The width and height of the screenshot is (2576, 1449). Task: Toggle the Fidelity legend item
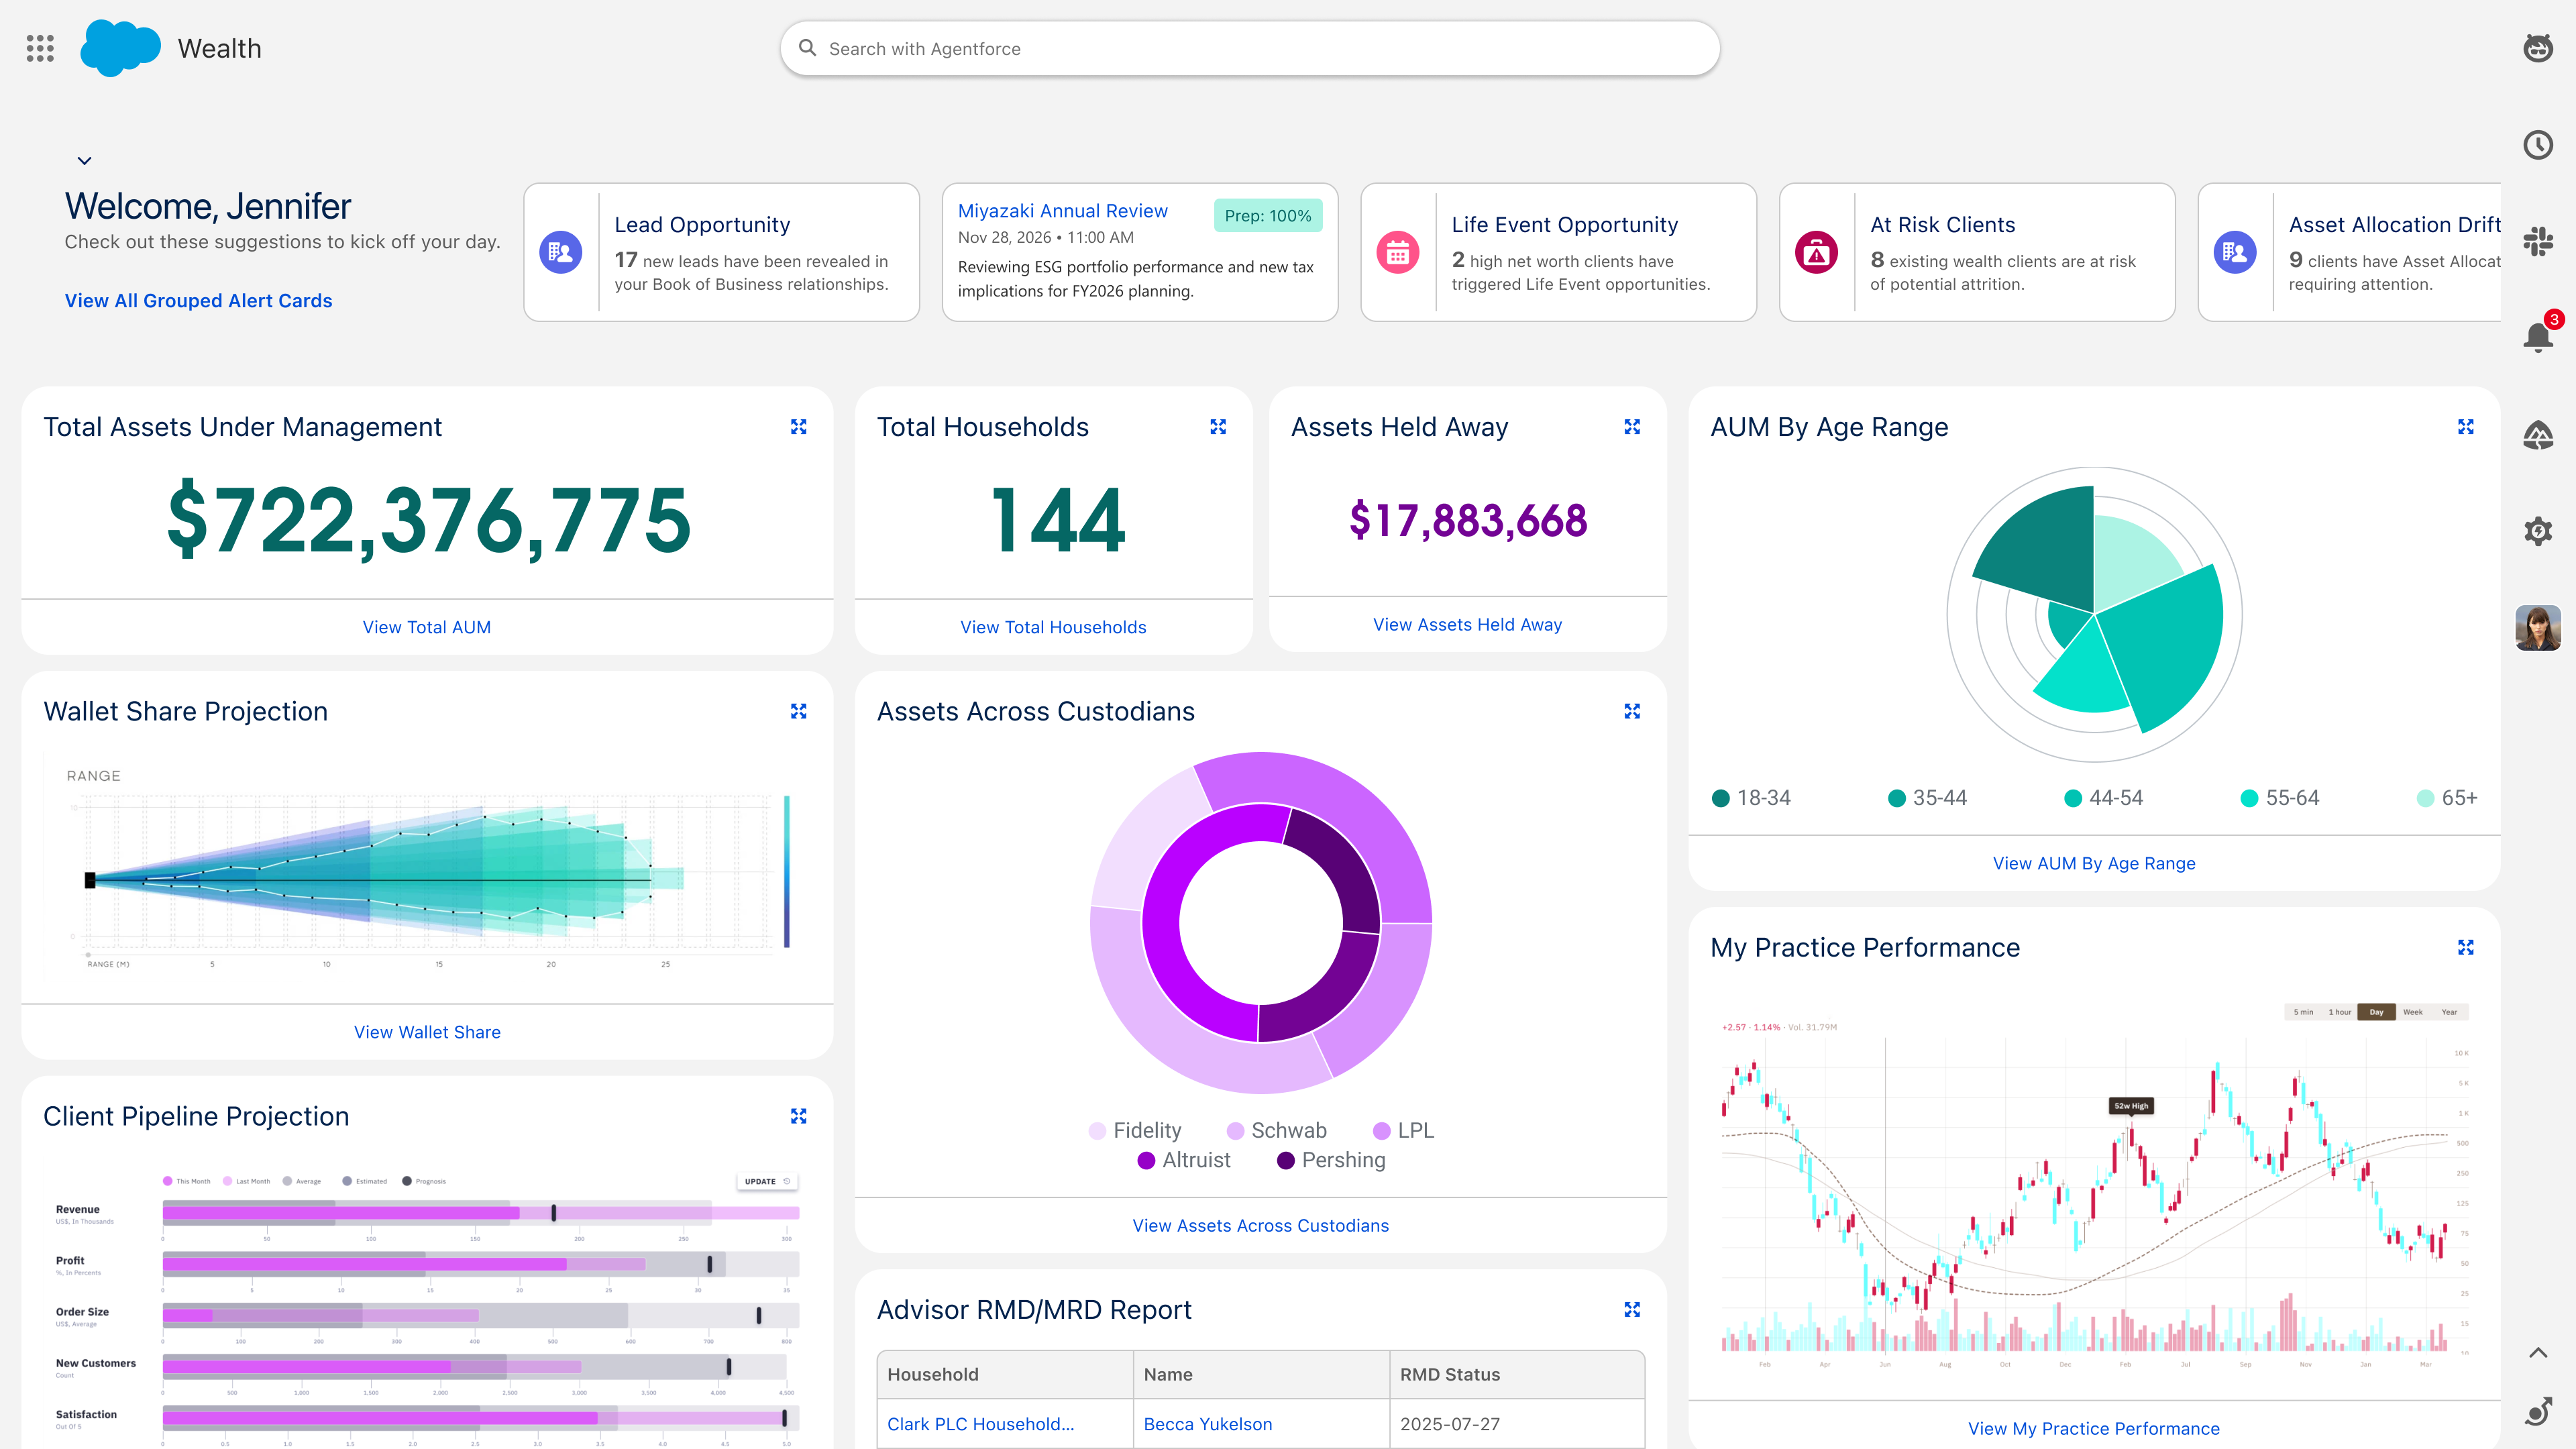[x=1135, y=1130]
